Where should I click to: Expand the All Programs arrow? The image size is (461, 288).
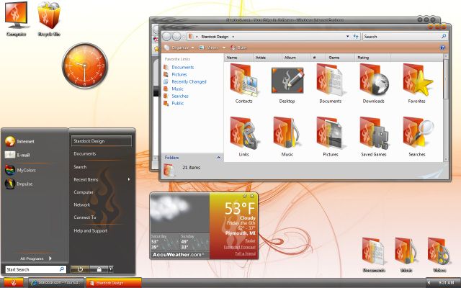50,258
